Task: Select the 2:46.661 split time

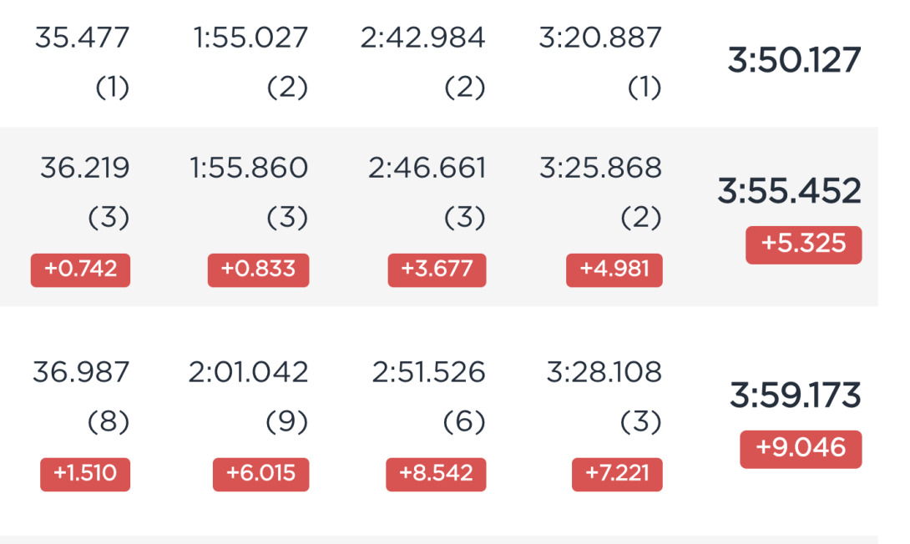Action: pyautogui.click(x=427, y=169)
